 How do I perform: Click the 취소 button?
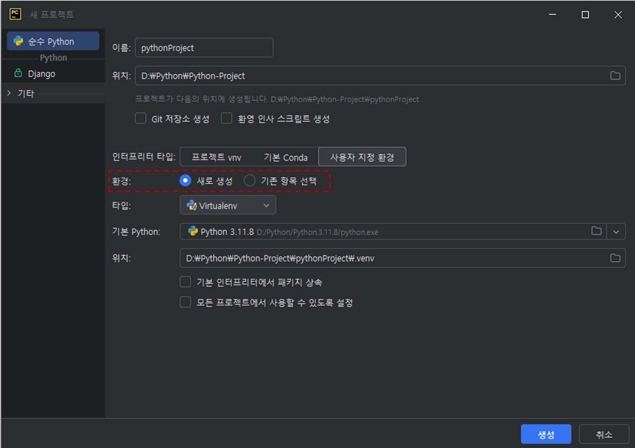point(604,434)
